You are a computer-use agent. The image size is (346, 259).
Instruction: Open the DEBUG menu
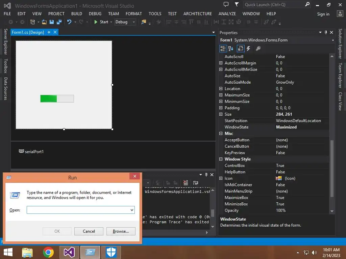click(x=95, y=13)
